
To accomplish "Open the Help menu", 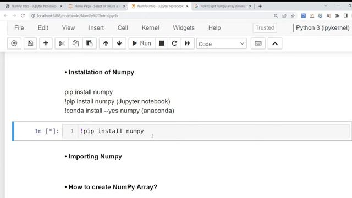I will (x=215, y=28).
